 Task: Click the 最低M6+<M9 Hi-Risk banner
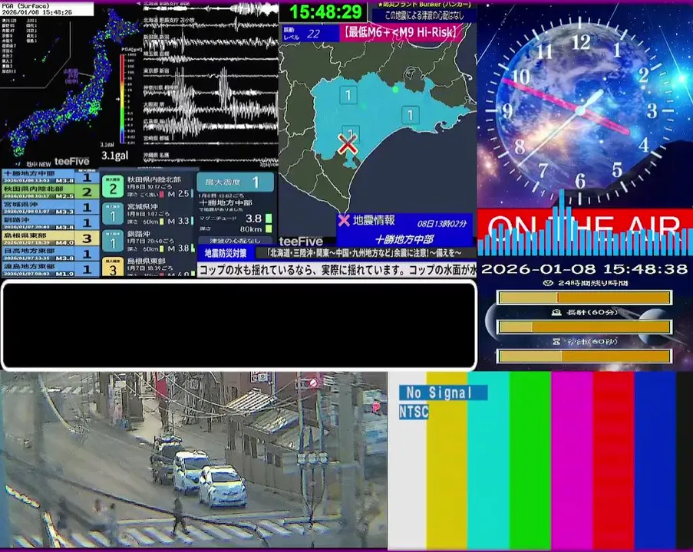pyautogui.click(x=401, y=33)
